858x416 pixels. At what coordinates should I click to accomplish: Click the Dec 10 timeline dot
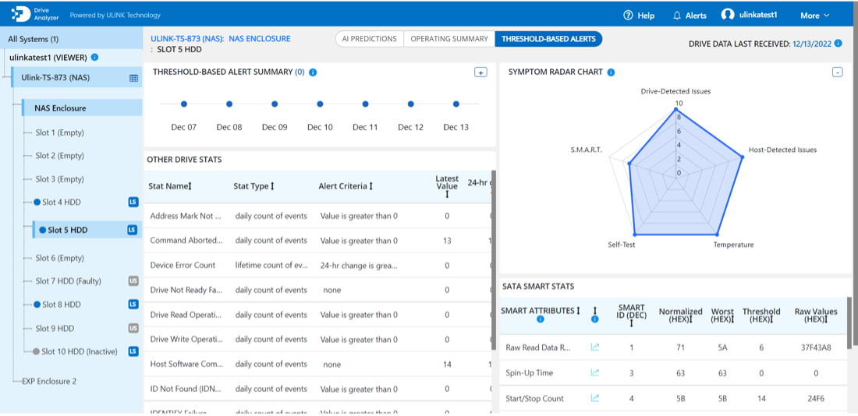[x=320, y=104]
